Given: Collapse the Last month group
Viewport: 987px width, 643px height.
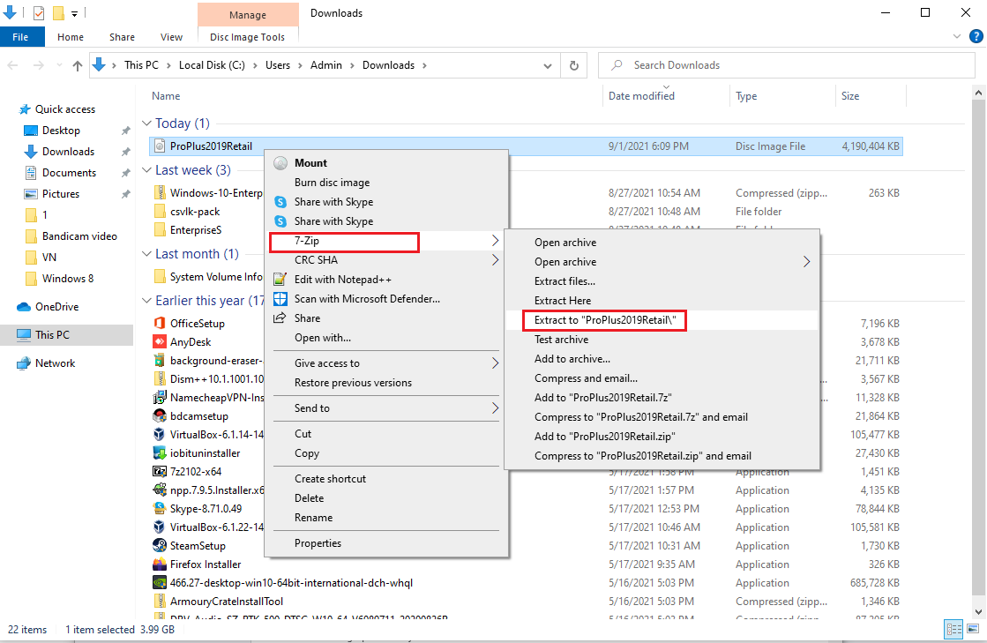Looking at the screenshot, I should [x=146, y=253].
